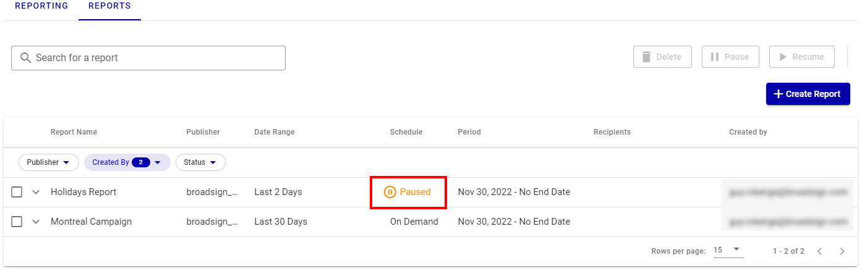Viewport: 862px width, 271px height.
Task: Click the Delete trash button
Action: click(x=662, y=57)
